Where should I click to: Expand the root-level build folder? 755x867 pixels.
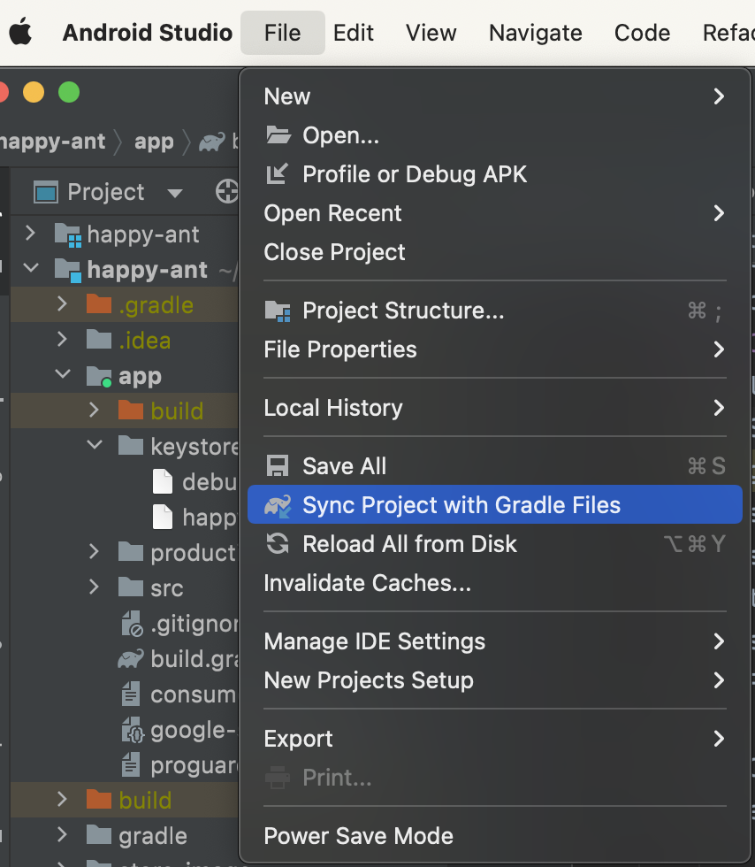62,799
